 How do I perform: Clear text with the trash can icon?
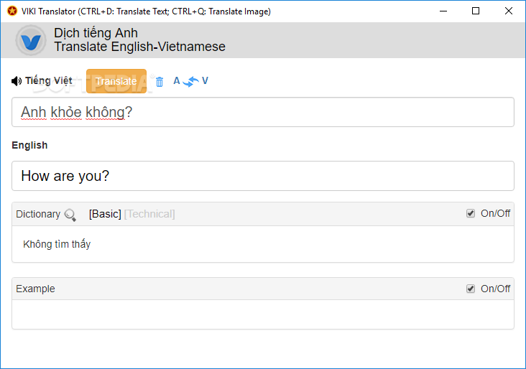160,82
